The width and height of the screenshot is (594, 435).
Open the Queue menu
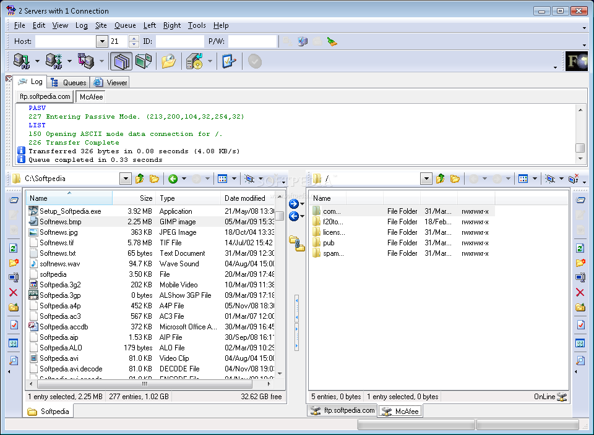[125, 25]
